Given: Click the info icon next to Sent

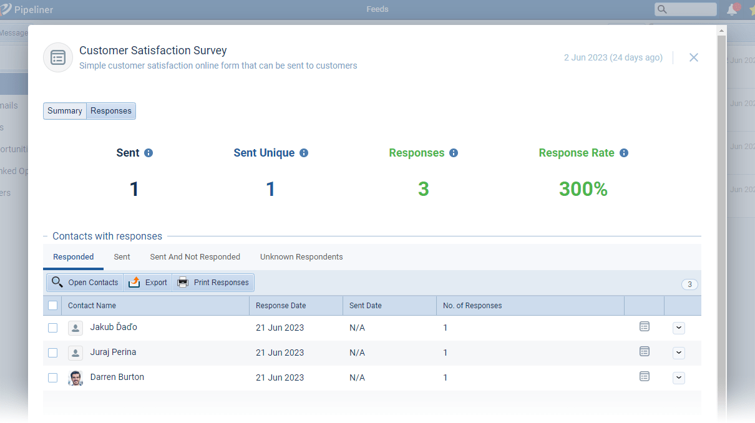Looking at the screenshot, I should pyautogui.click(x=149, y=153).
